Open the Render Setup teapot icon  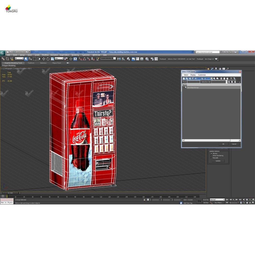(x=152, y=59)
